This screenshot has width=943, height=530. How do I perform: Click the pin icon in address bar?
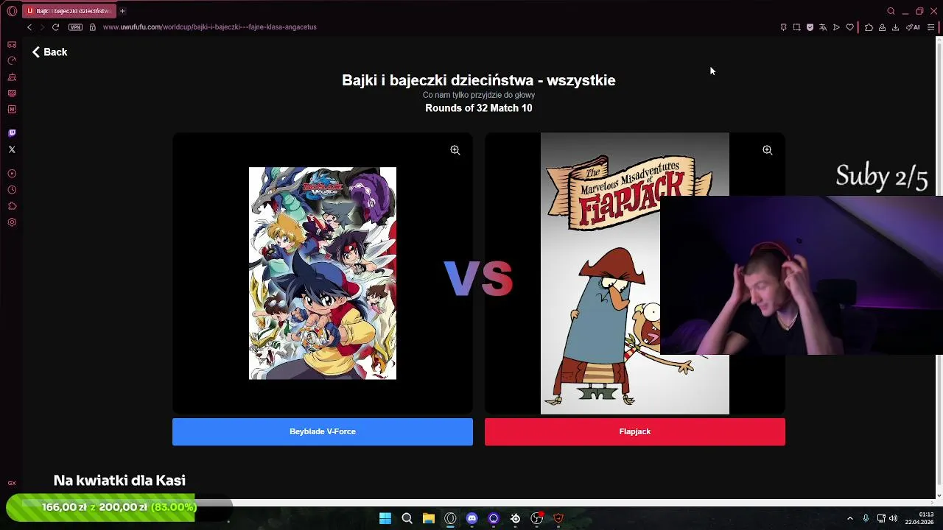(x=783, y=27)
